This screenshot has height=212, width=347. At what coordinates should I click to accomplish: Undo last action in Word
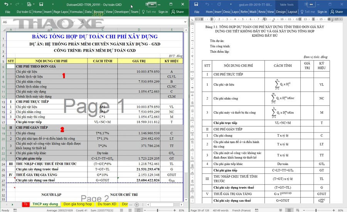click(207, 4)
